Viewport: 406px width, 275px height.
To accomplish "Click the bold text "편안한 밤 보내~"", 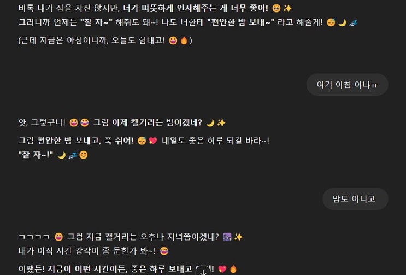I will (x=240, y=22).
